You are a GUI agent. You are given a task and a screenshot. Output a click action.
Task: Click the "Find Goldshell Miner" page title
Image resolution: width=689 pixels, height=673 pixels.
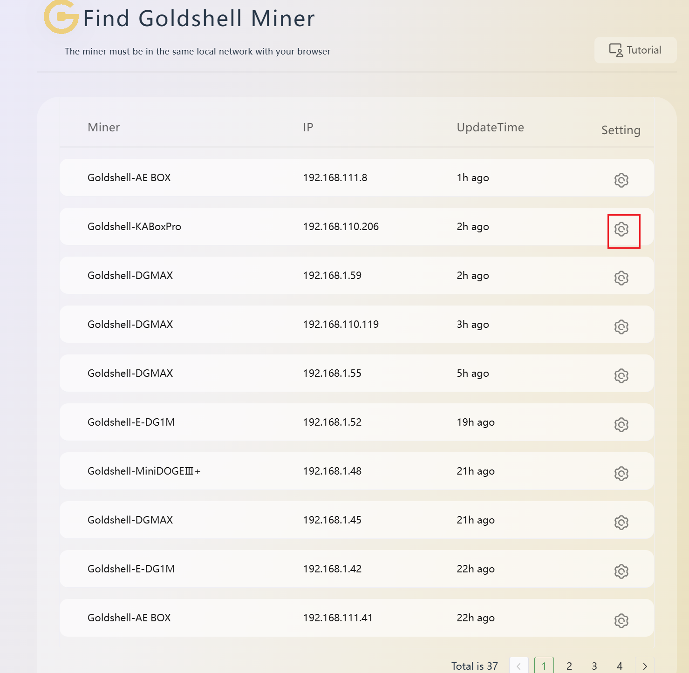[x=199, y=19]
